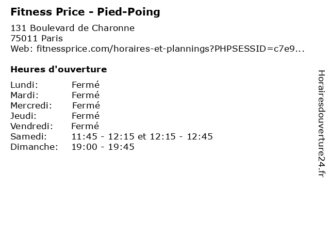Click Fermé next to Mercredi

tap(86, 105)
